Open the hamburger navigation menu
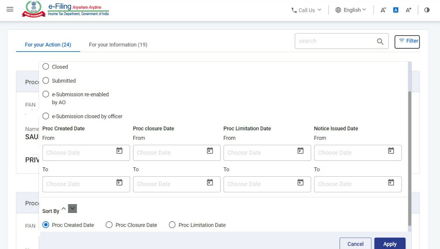 coord(10,10)
